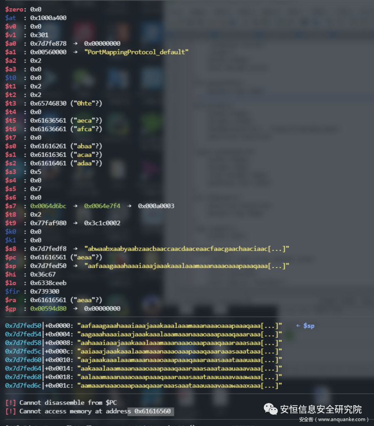Screen dimensions: 374x426
Task: Click the $s5 value 0x7
Action: click(36, 189)
